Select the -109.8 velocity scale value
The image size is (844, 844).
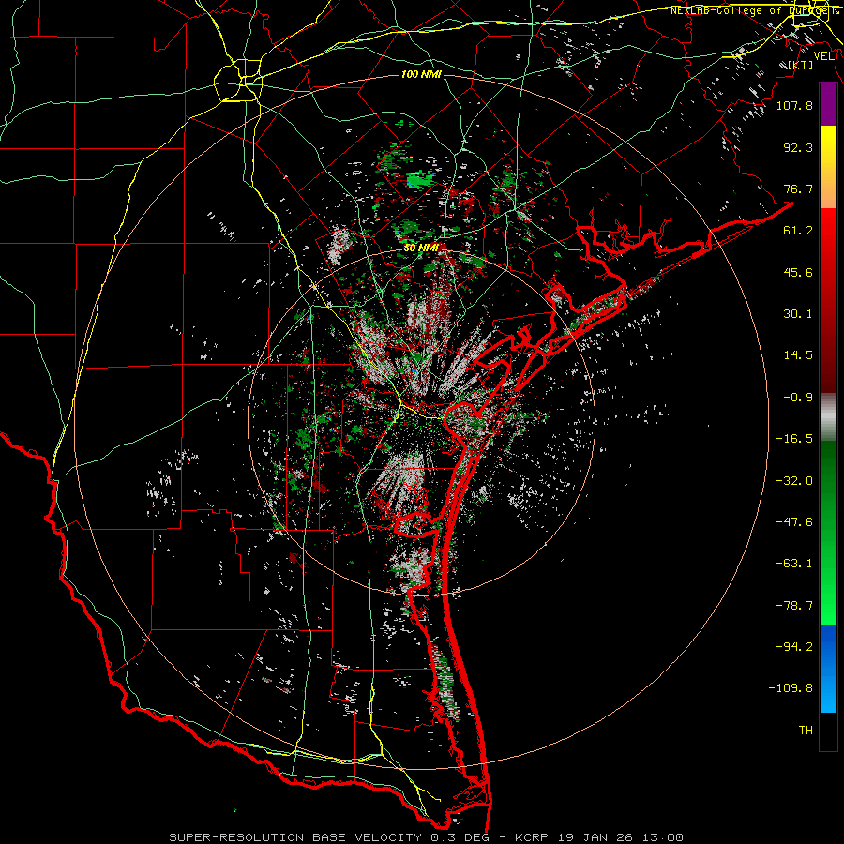pyautogui.click(x=791, y=688)
